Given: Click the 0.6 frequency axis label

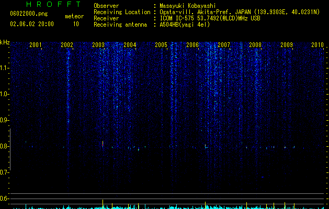Looking at the screenshot, I should pyautogui.click(x=4, y=199).
